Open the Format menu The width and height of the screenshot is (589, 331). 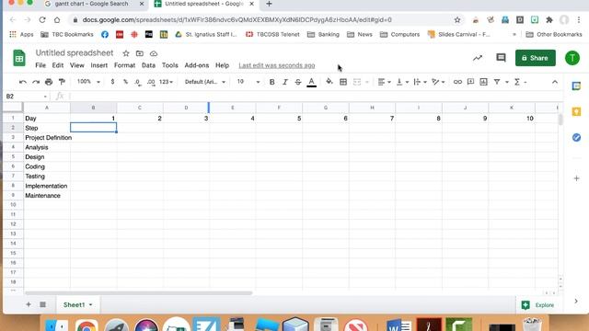tap(124, 65)
